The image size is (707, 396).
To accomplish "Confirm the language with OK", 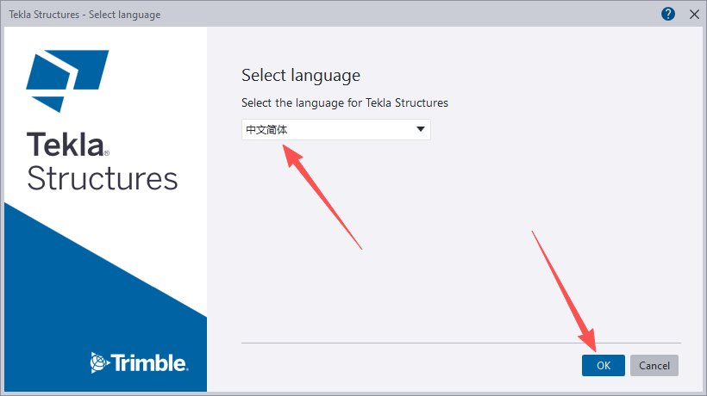I will pyautogui.click(x=604, y=365).
